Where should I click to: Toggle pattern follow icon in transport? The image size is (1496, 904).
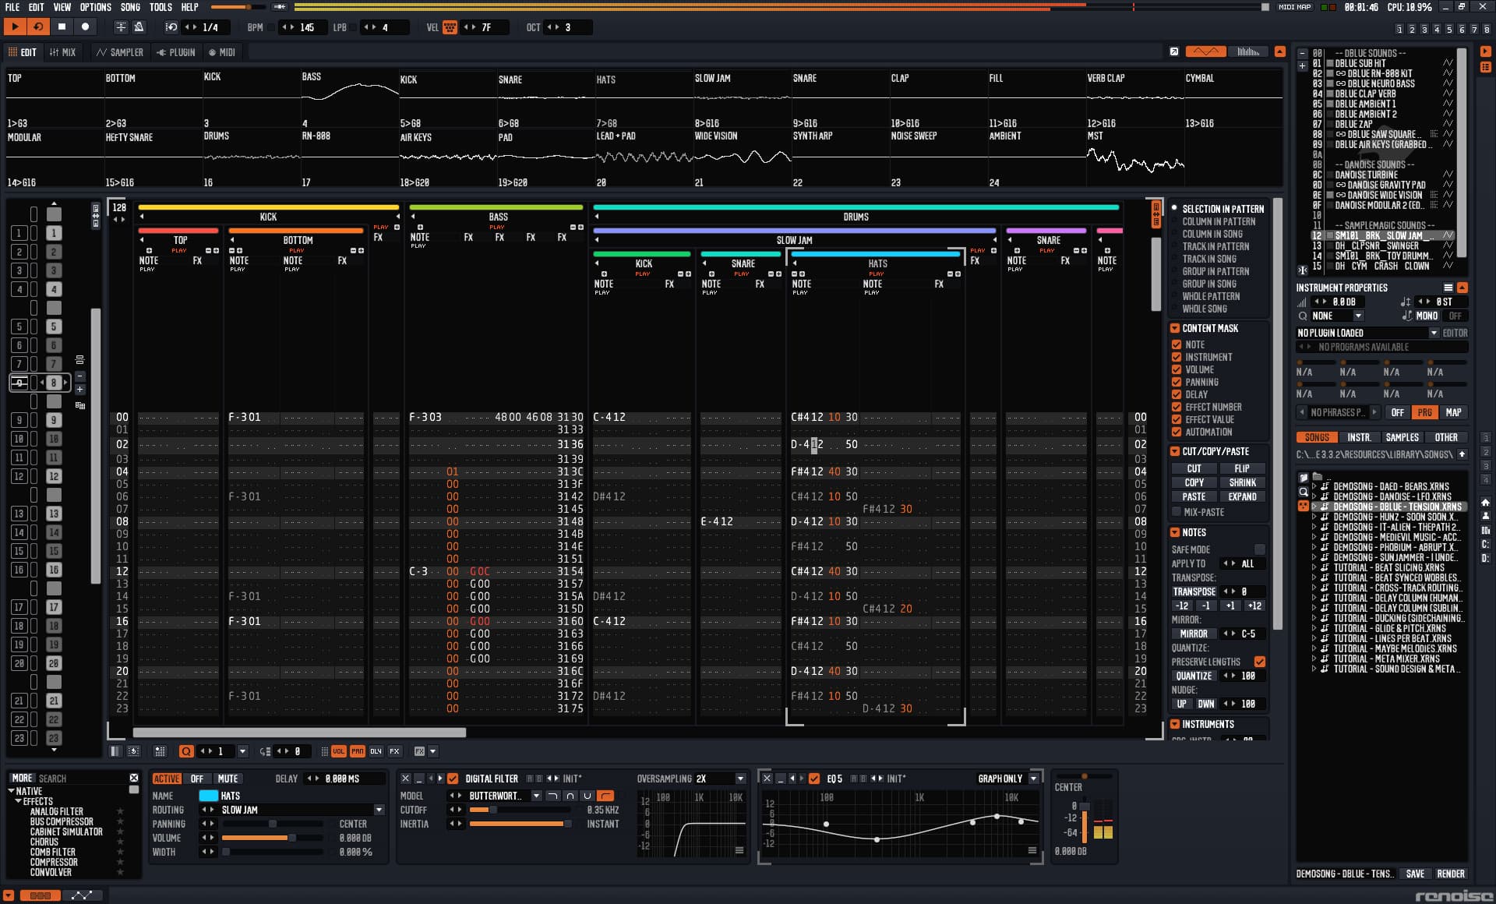pos(121,26)
